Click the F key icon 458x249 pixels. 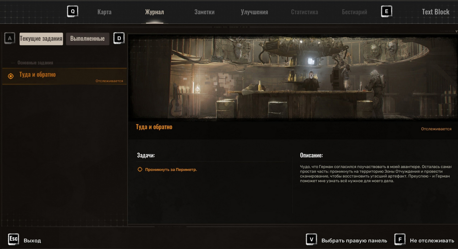coord(400,239)
